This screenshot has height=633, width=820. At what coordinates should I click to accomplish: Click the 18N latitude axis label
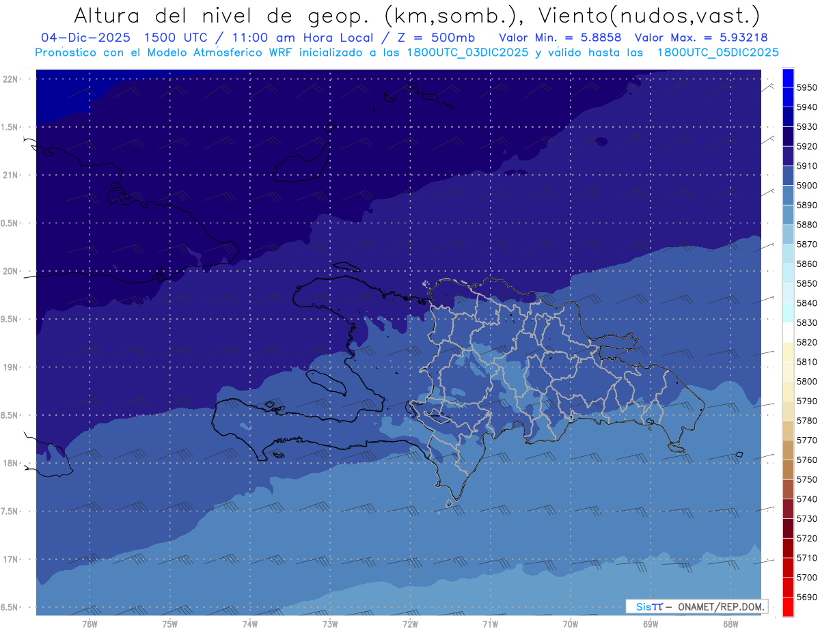tap(10, 463)
